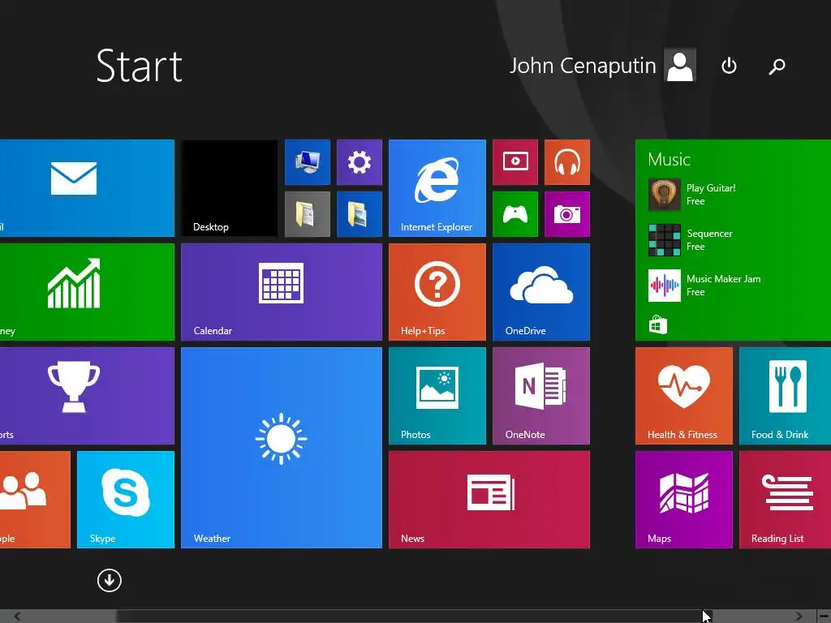This screenshot has height=623, width=831.
Task: Open the Xbox Games controller tile
Action: coord(515,214)
